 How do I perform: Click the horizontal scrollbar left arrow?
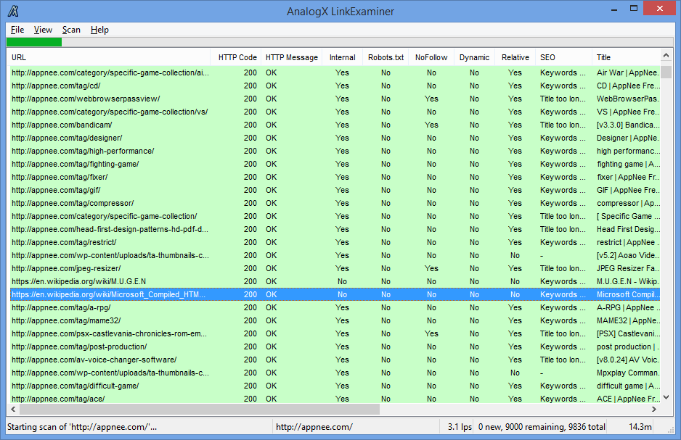[x=13, y=410]
